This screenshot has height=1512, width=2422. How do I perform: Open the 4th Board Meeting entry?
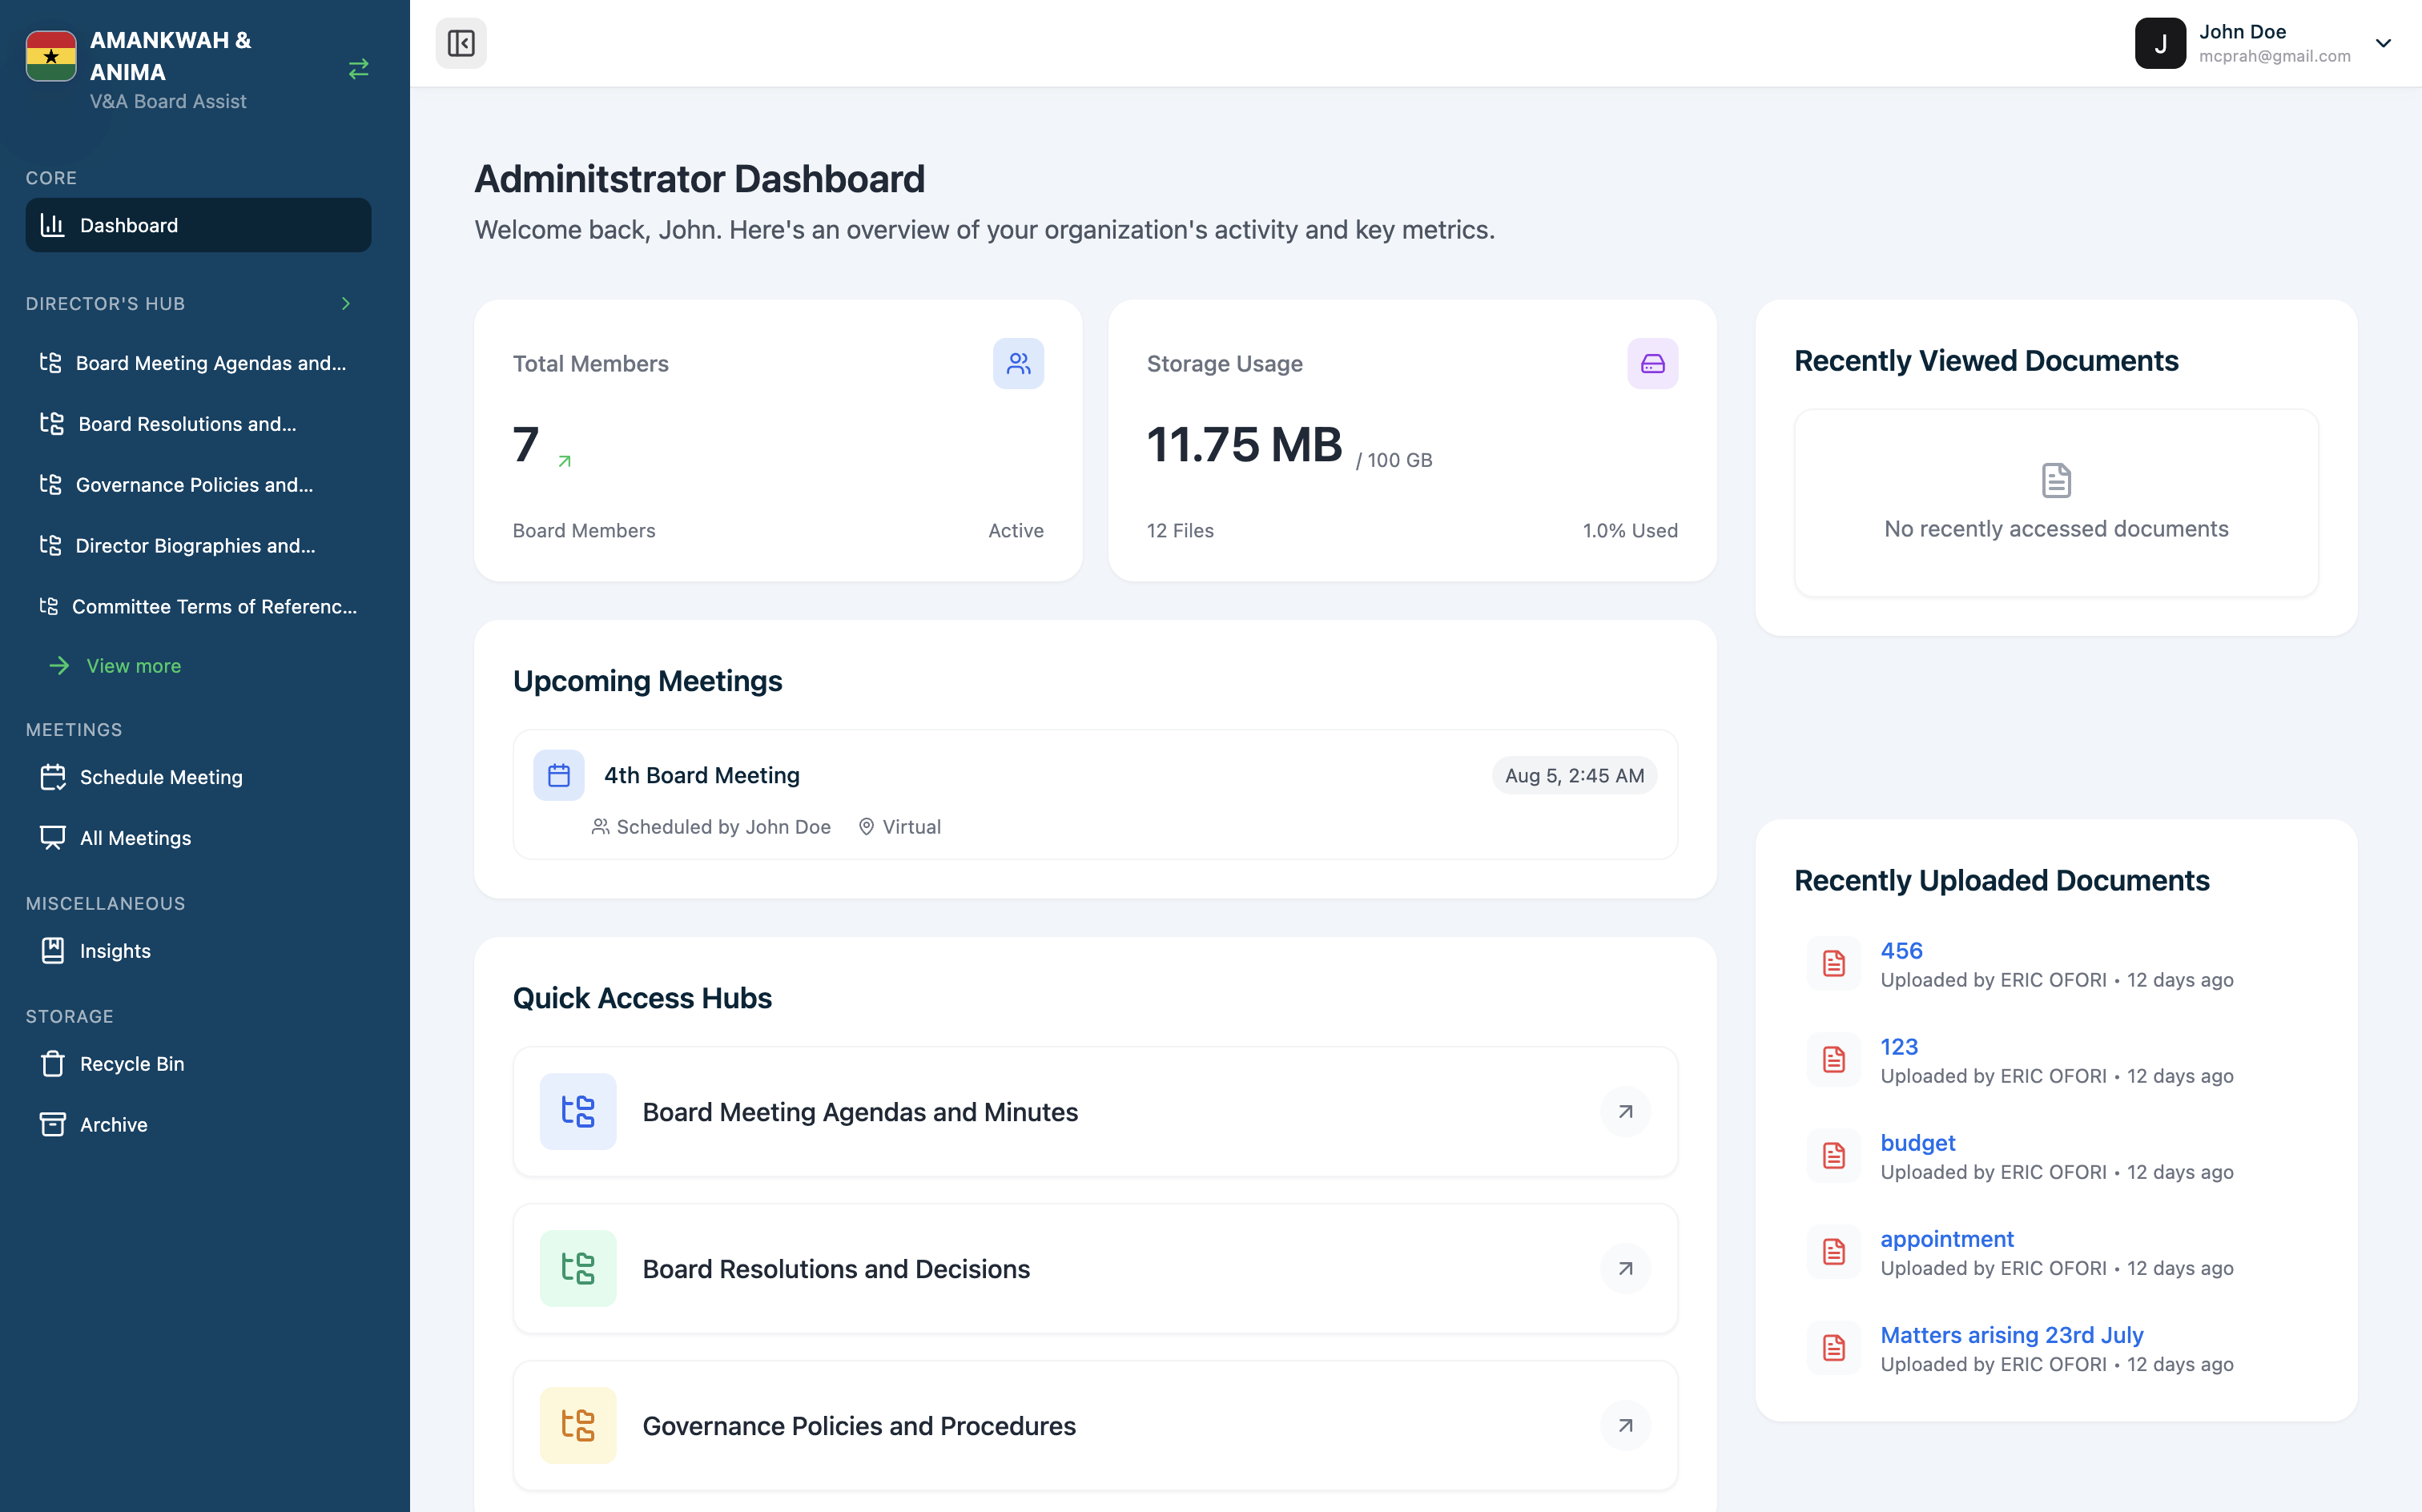point(701,775)
